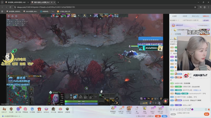Open the 福星挑战 icon

(60, 110)
